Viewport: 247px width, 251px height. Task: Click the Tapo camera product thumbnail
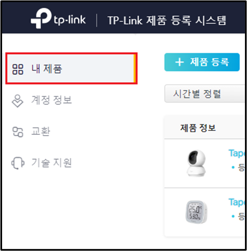(196, 163)
